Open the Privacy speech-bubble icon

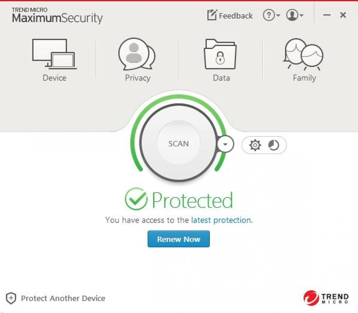click(x=137, y=54)
